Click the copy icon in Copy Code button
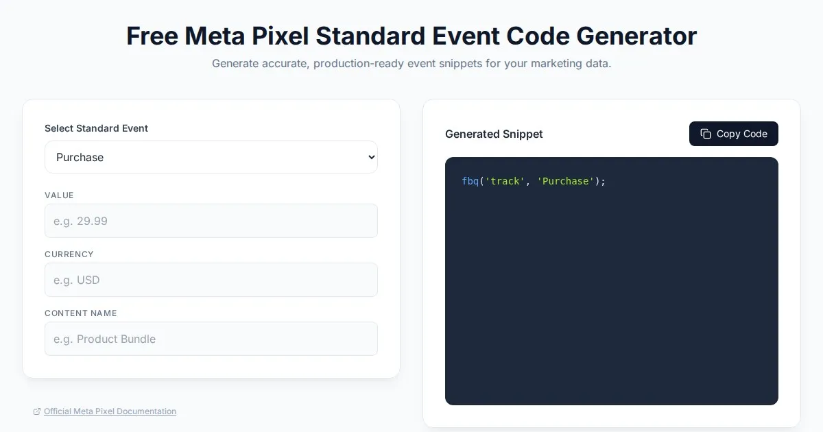The height and width of the screenshot is (432, 823). 705,134
